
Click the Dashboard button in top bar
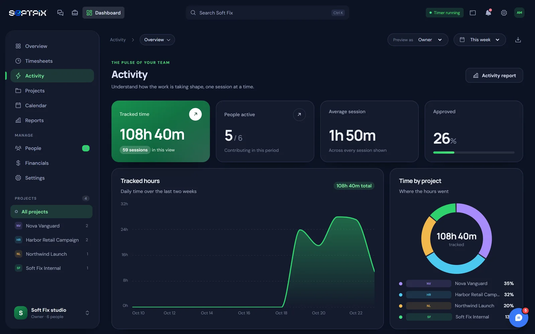click(103, 13)
